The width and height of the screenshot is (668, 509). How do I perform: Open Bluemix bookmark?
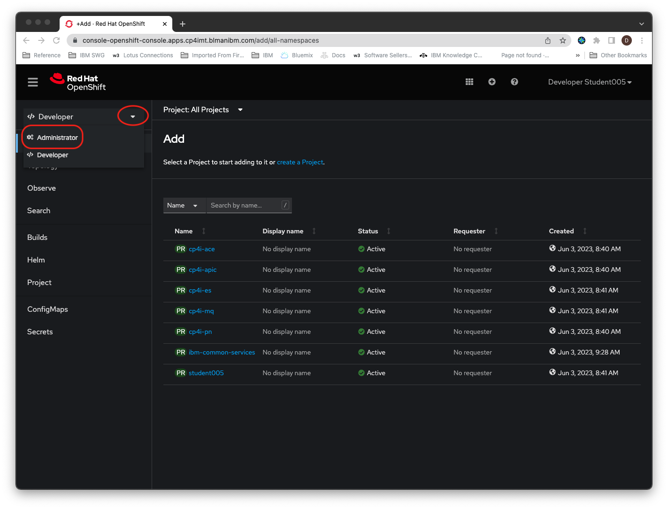tap(297, 55)
